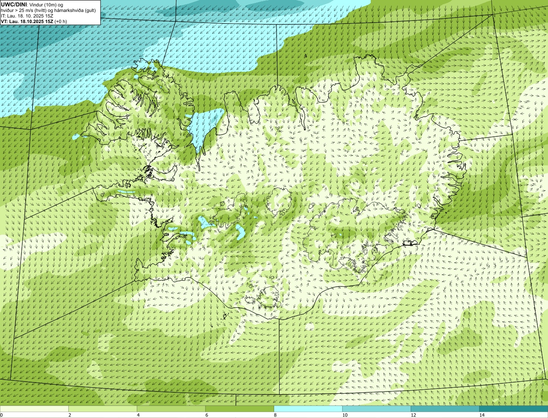Click the light green 2–4 m/s legend color
This screenshot has height=418, width=548.
(103, 409)
